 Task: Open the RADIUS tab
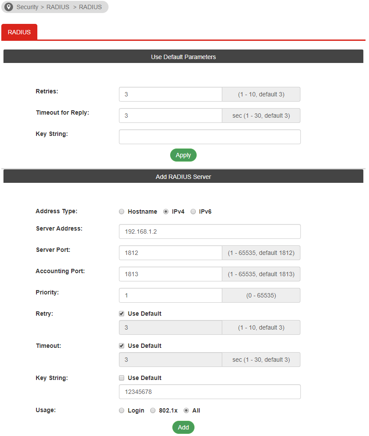[x=19, y=32]
